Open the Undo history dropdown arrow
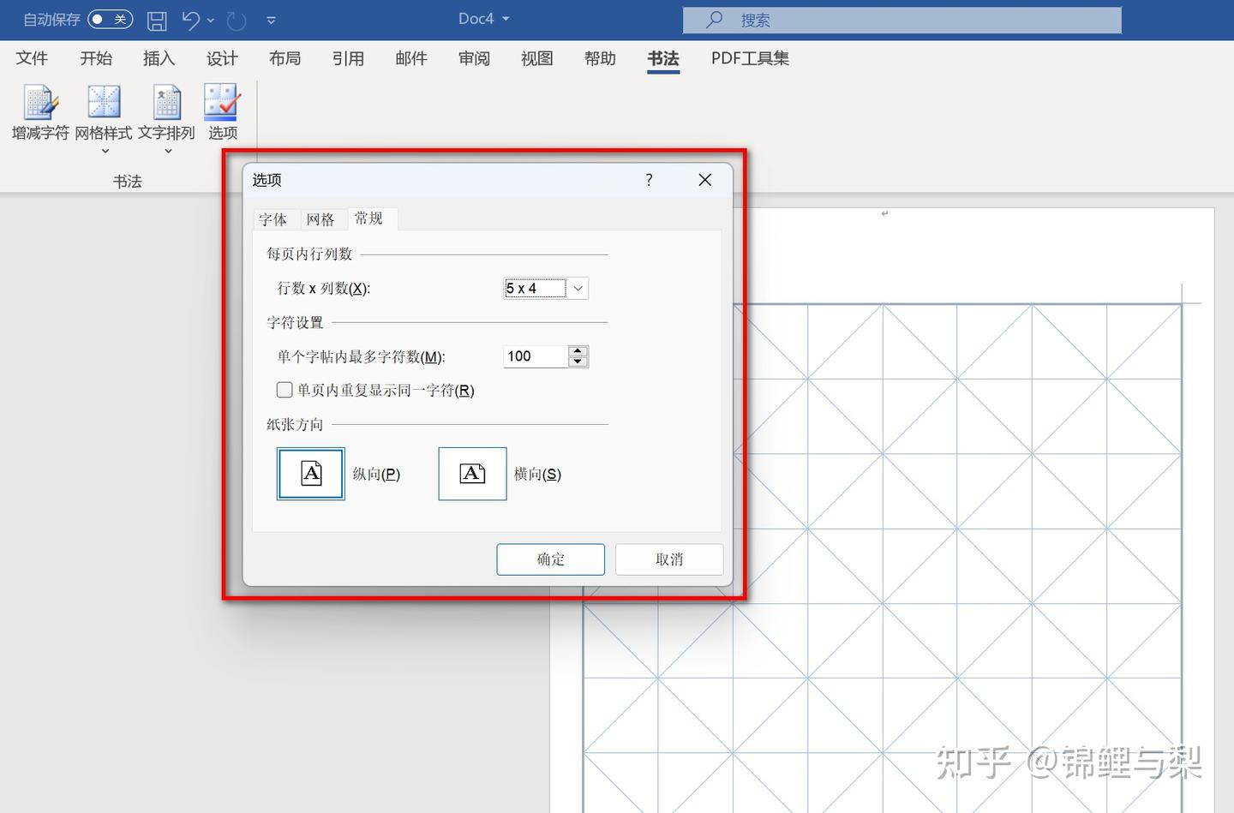The width and height of the screenshot is (1234, 813). pyautogui.click(x=211, y=20)
